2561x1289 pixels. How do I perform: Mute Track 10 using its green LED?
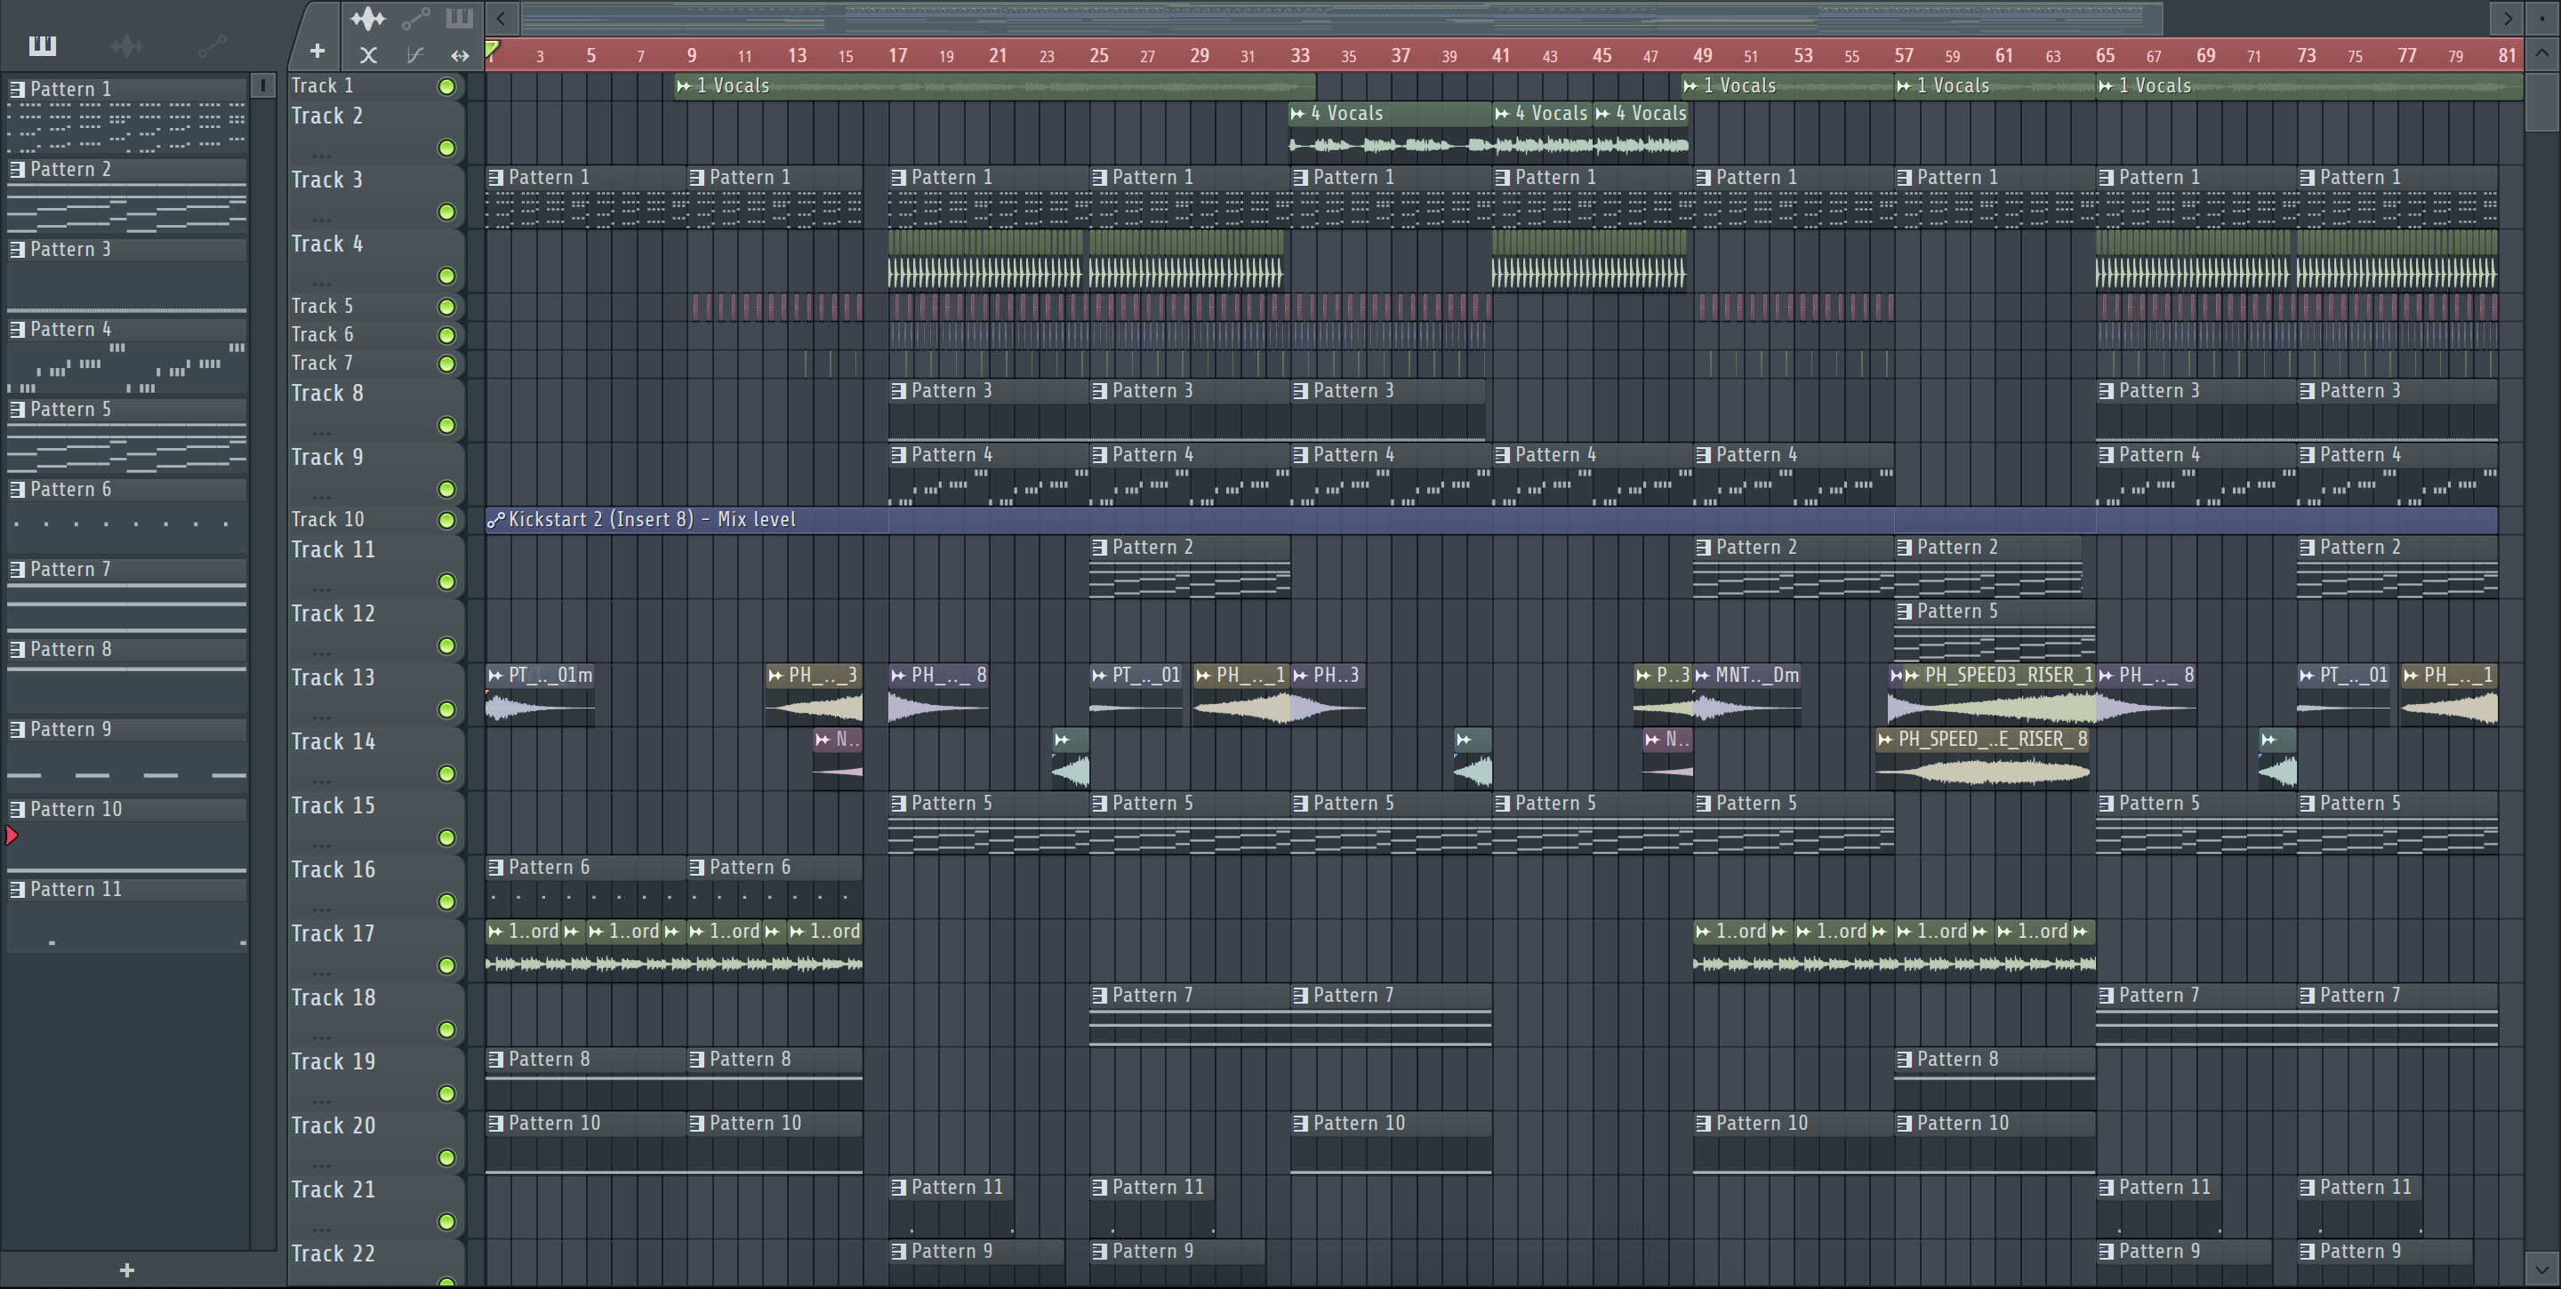[447, 520]
